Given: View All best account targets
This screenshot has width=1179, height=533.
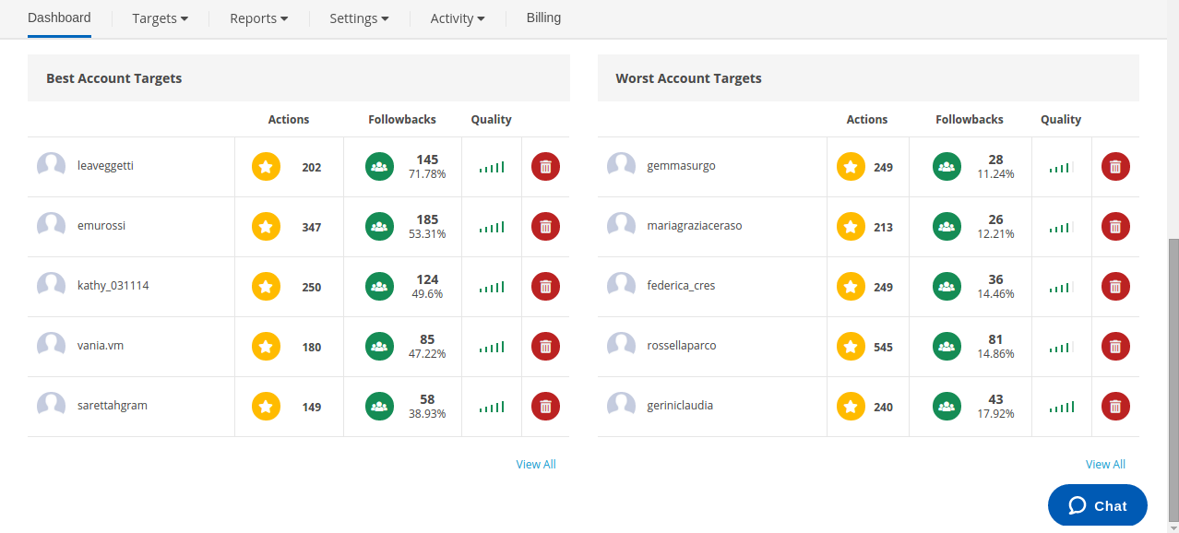Looking at the screenshot, I should [536, 464].
